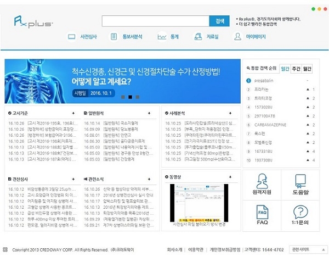Image resolution: width=329 pixels, height=256 pixels.
Task: Expand 전산심사 section with plus icon
Action: click(x=73, y=179)
